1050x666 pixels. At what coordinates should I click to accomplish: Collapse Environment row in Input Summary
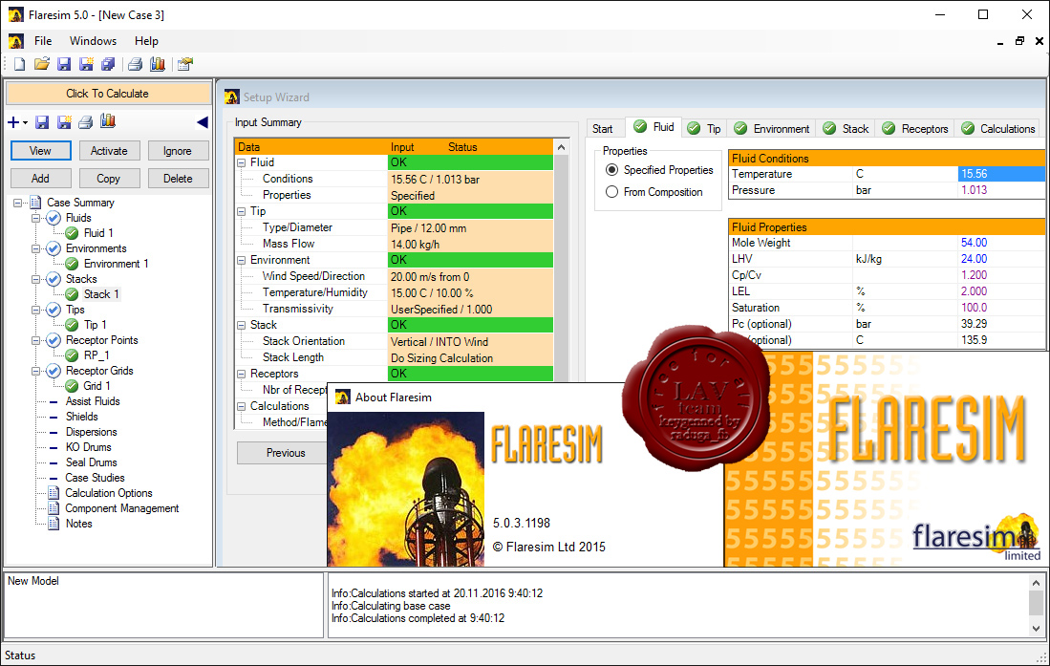[x=241, y=260]
